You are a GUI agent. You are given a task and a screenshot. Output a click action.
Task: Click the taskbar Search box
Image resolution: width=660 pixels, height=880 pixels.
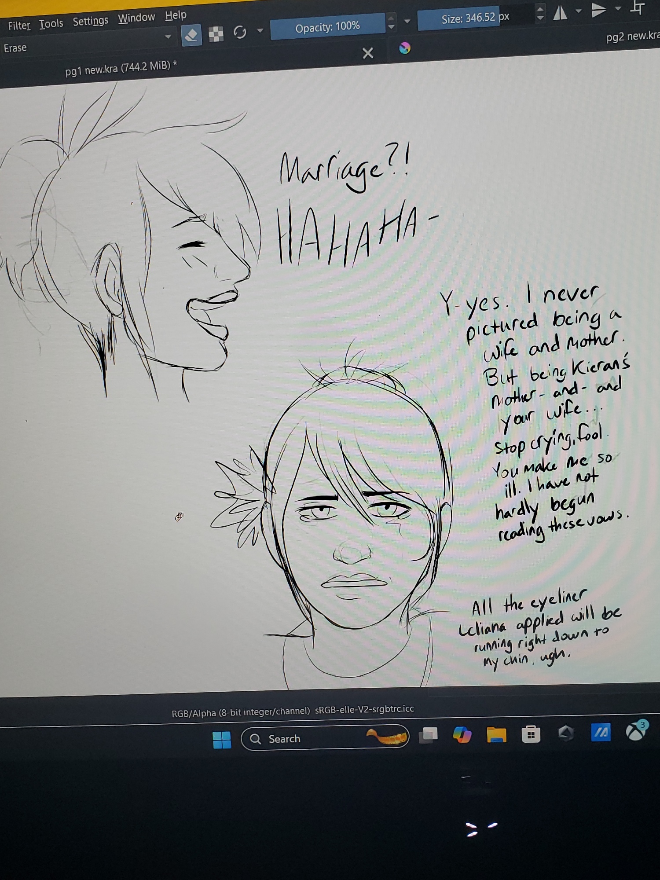tap(308, 739)
